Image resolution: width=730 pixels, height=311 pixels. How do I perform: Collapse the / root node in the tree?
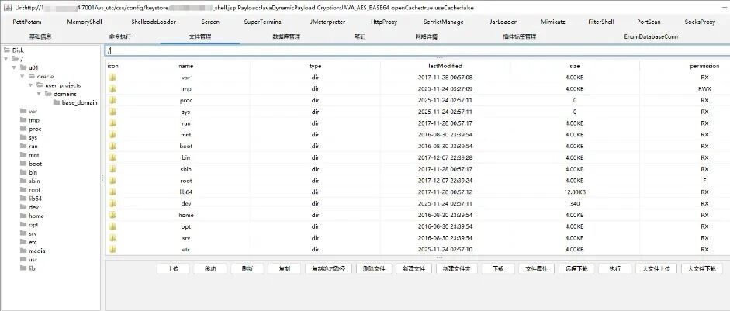(5, 59)
